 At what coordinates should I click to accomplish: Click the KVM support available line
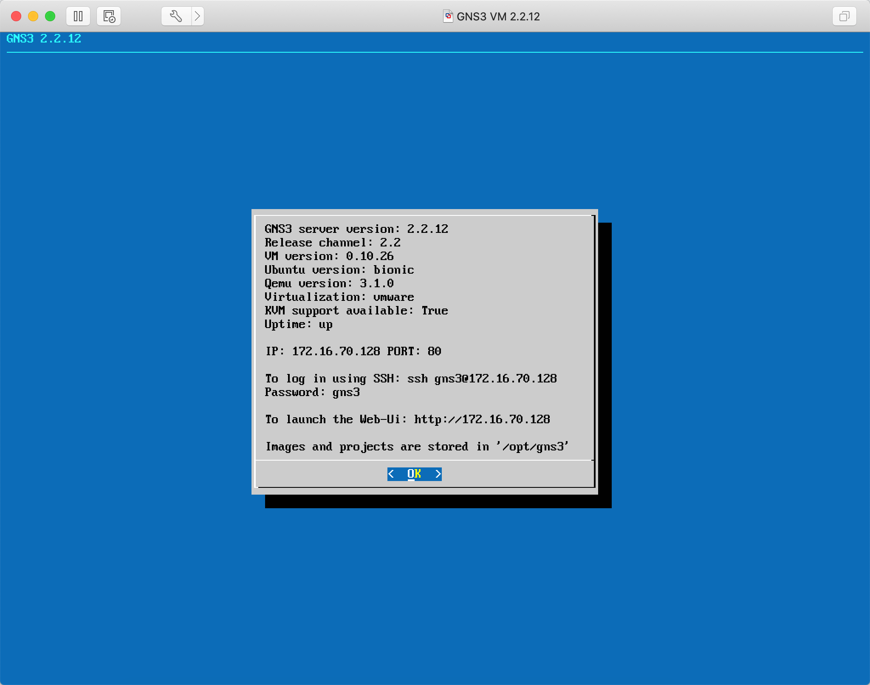coord(356,311)
